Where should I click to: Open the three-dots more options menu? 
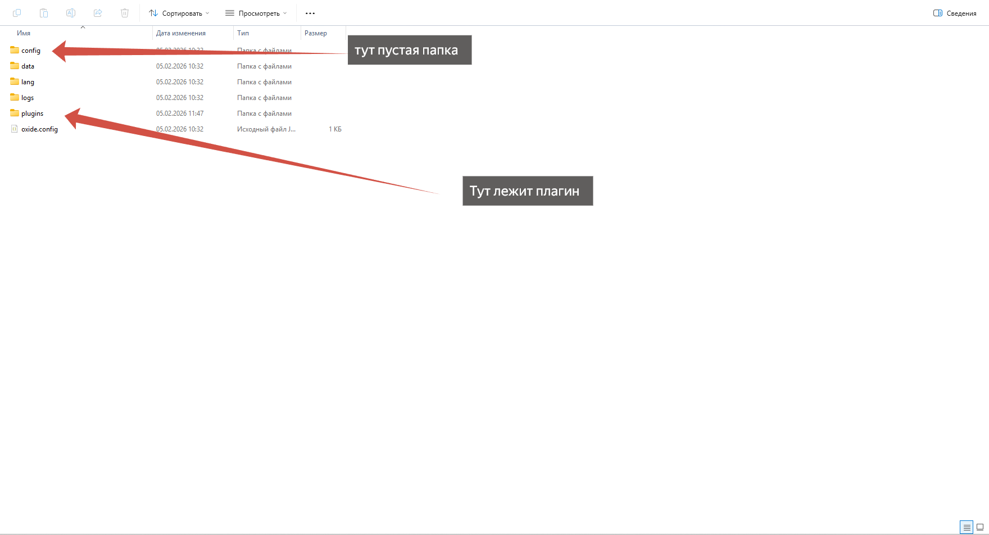pos(310,13)
